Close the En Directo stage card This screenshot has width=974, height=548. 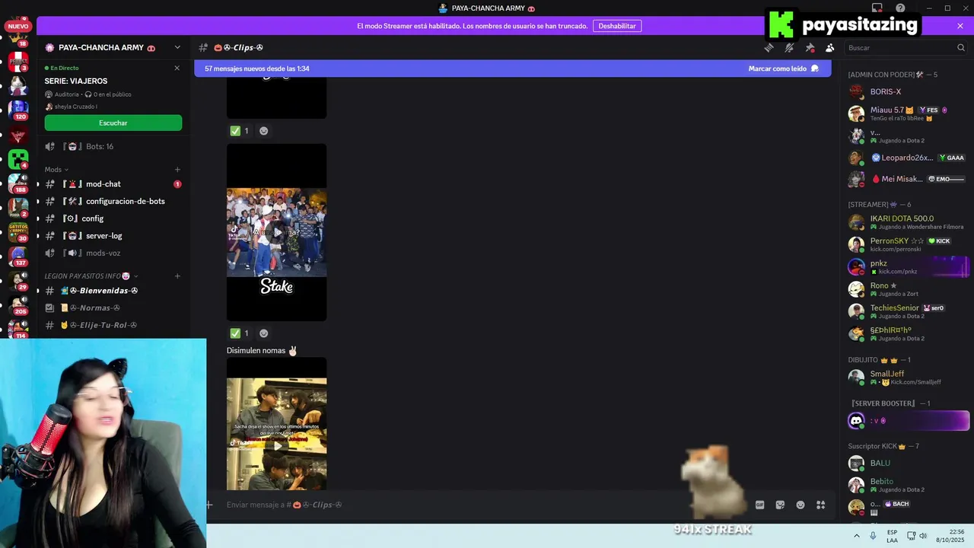[x=177, y=68]
